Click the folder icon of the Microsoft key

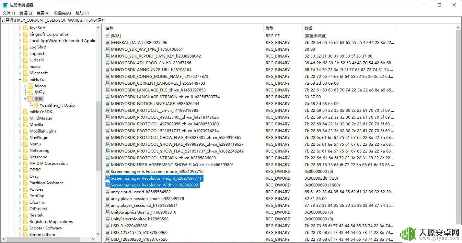pyautogui.click(x=25, y=73)
